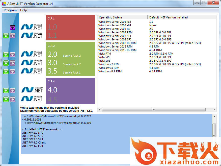Click the '.NET FW 4.0 Client' log line
The height and width of the screenshot is (166, 221).
tap(34, 143)
